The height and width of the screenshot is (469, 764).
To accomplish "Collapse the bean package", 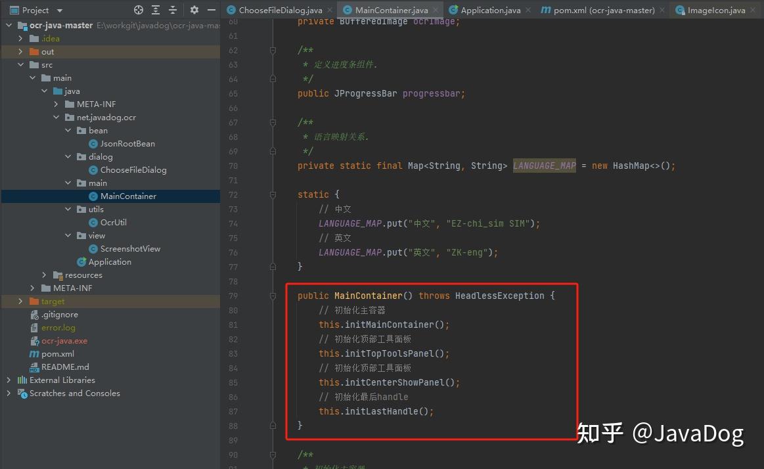I will pyautogui.click(x=68, y=130).
